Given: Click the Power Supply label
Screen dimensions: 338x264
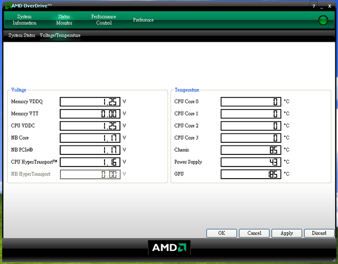Looking at the screenshot, I should (188, 162).
